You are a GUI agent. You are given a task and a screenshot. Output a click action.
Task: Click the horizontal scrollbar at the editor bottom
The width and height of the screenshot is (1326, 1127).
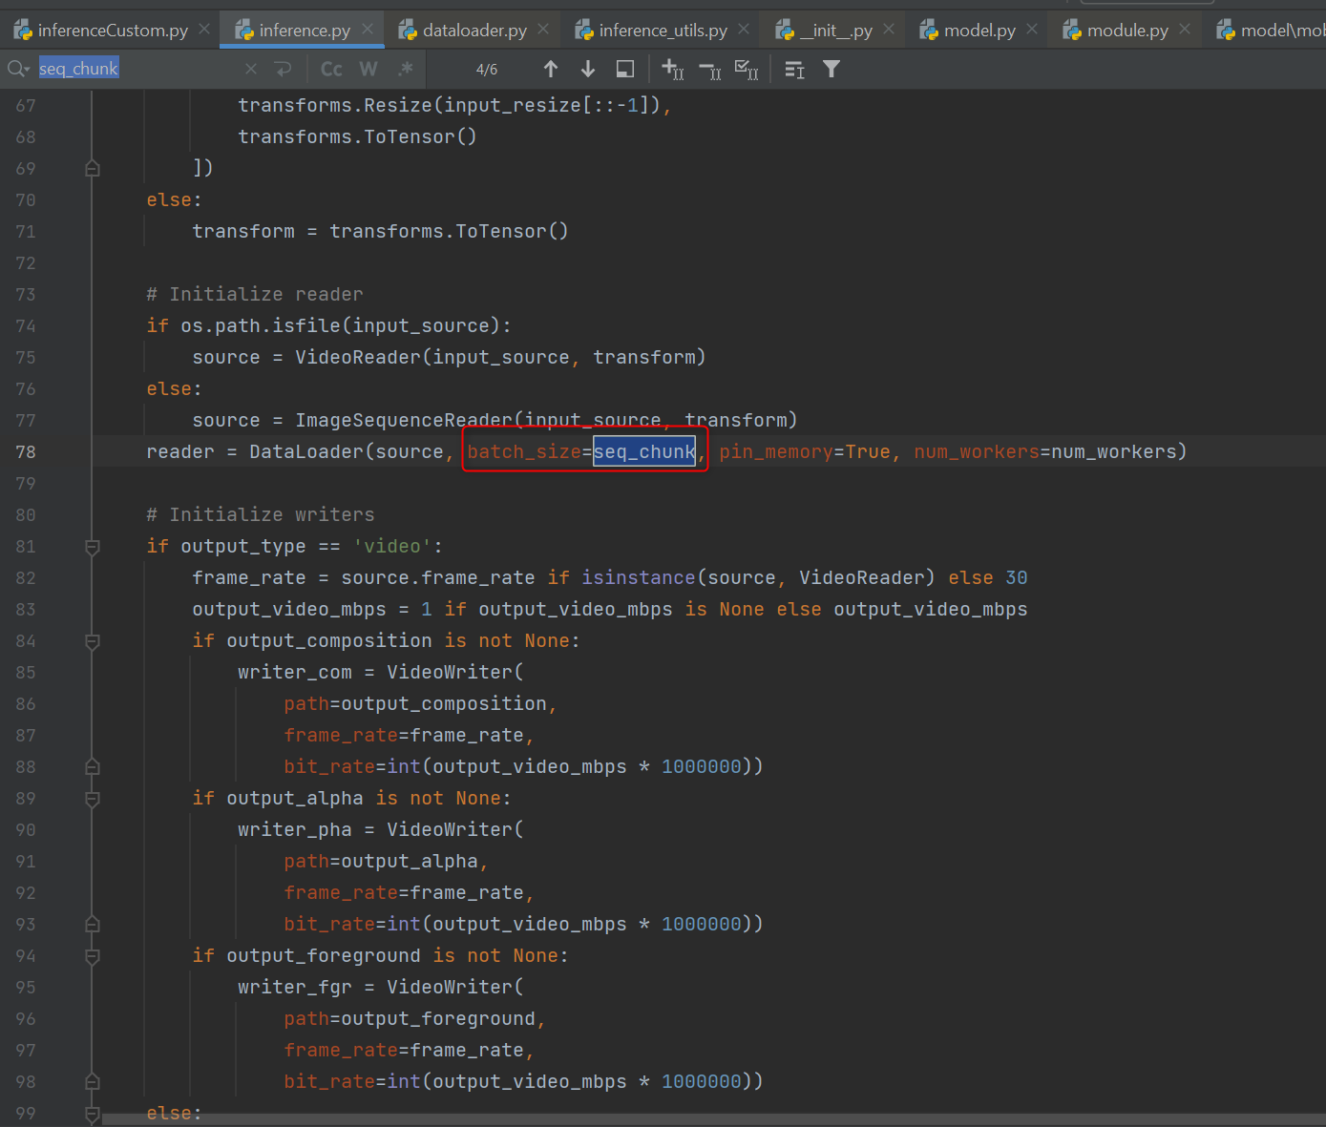(x=714, y=1118)
